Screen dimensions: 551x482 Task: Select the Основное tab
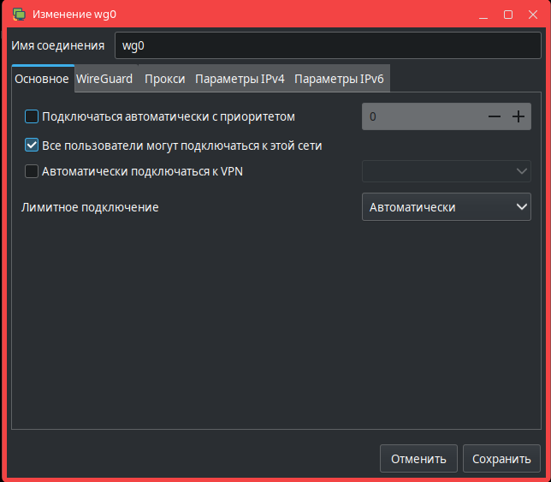pos(42,79)
